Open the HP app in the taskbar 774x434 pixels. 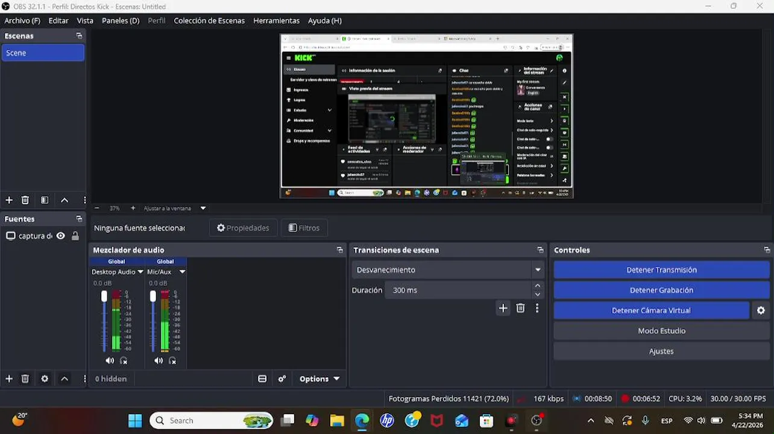click(x=387, y=420)
